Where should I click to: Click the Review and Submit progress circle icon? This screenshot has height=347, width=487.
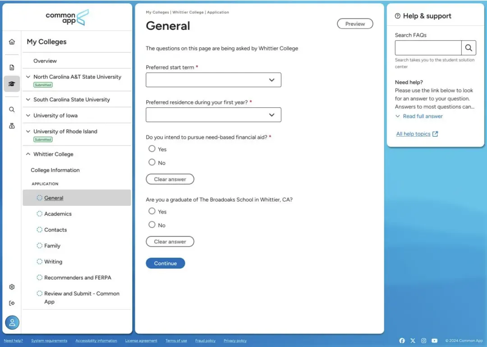39,293
